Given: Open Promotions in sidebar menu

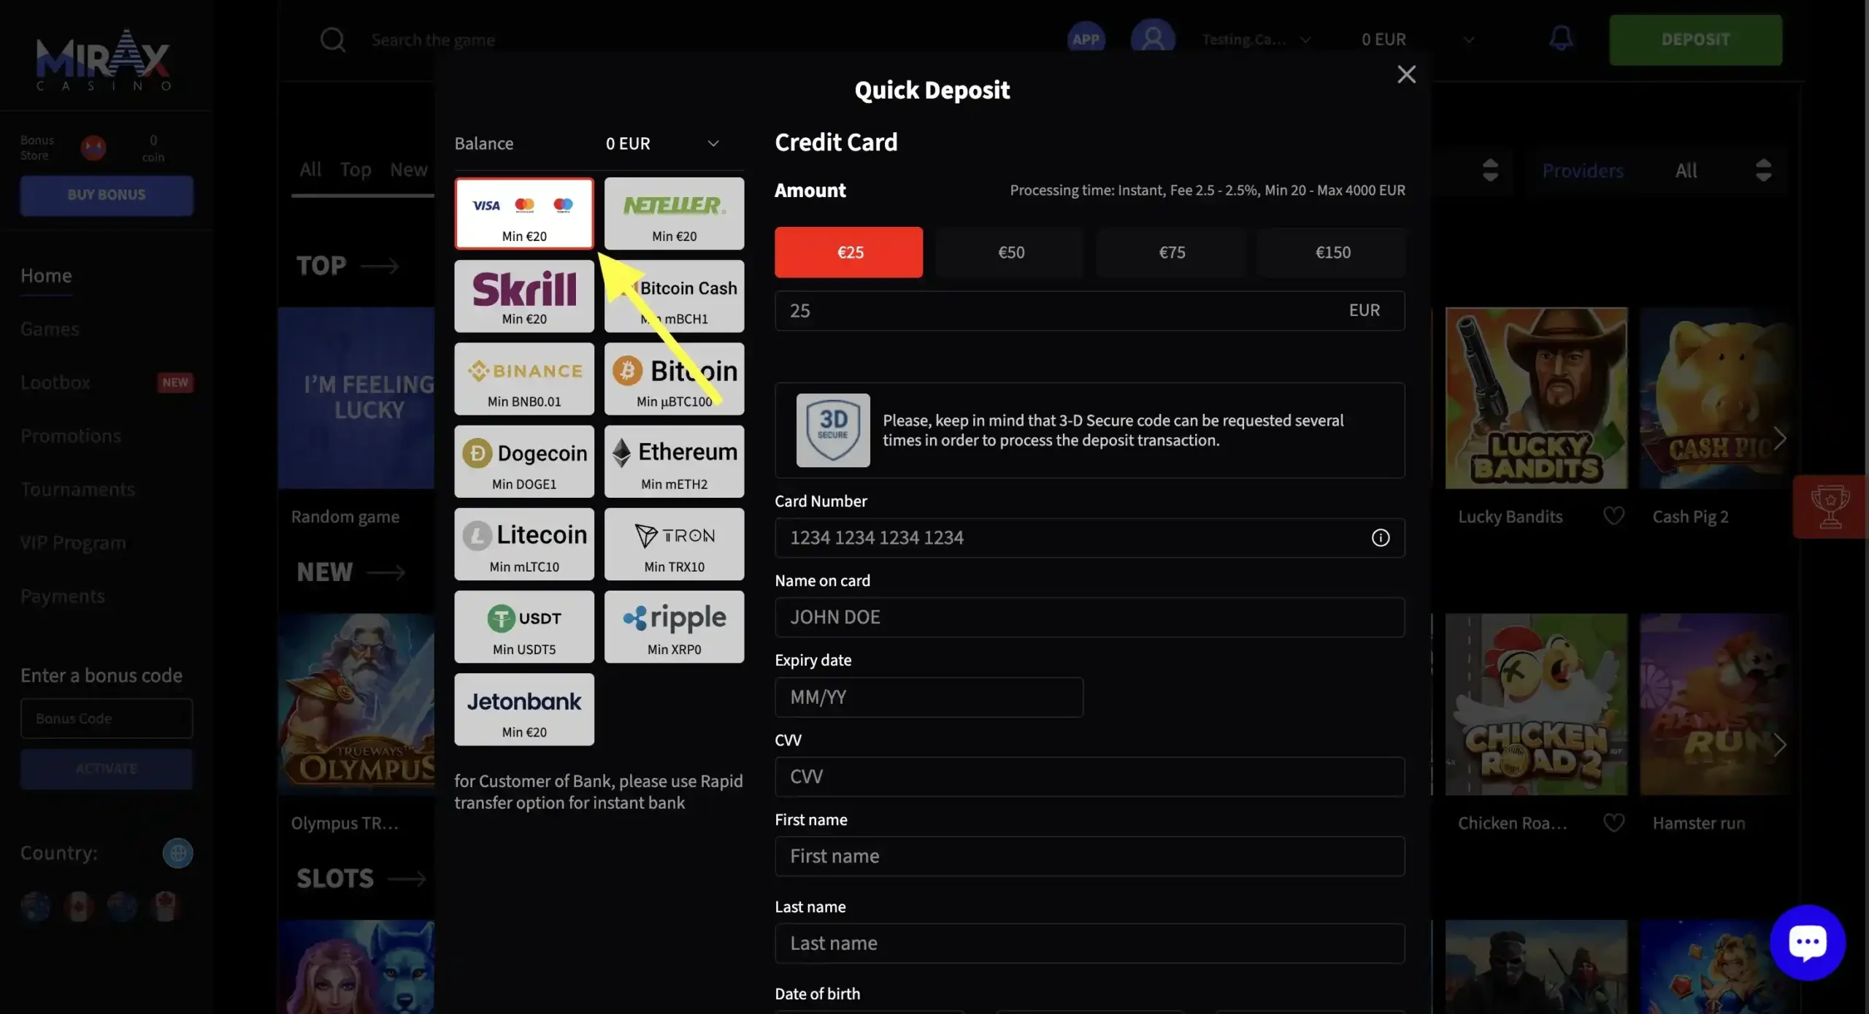Looking at the screenshot, I should point(71,436).
